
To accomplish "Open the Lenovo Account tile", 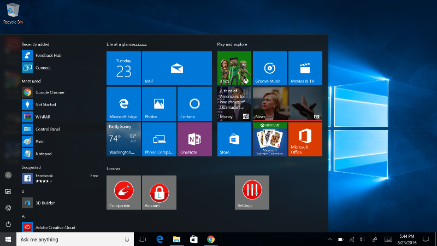I will tap(159, 192).
